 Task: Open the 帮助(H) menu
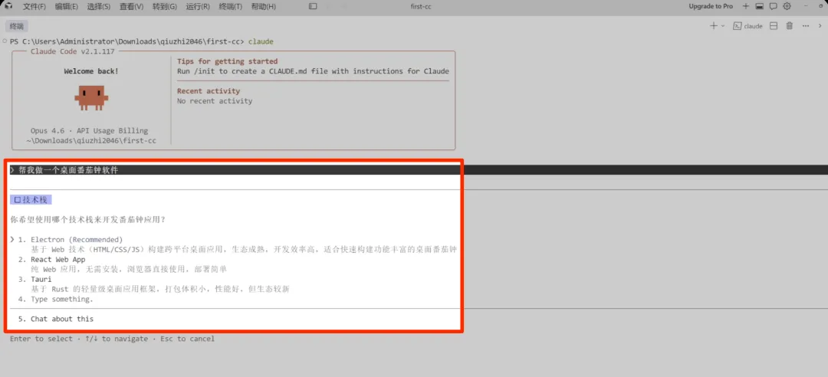pyautogui.click(x=264, y=7)
